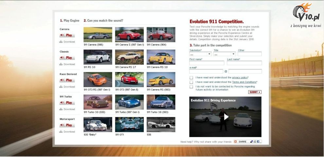Click the V10.pl logo
Viewport: 324px width, 157px height.
click(306, 15)
